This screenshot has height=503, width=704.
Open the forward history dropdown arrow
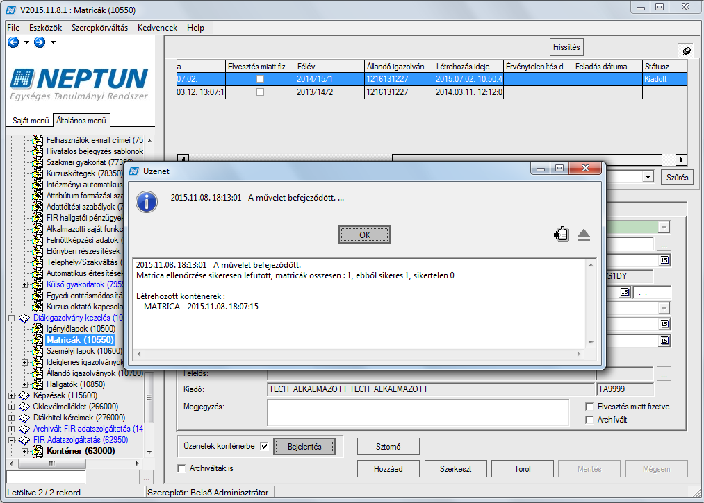53,42
